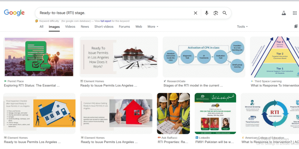Open the full report link
Screen dimensions: 299x149
[x=106, y=21]
